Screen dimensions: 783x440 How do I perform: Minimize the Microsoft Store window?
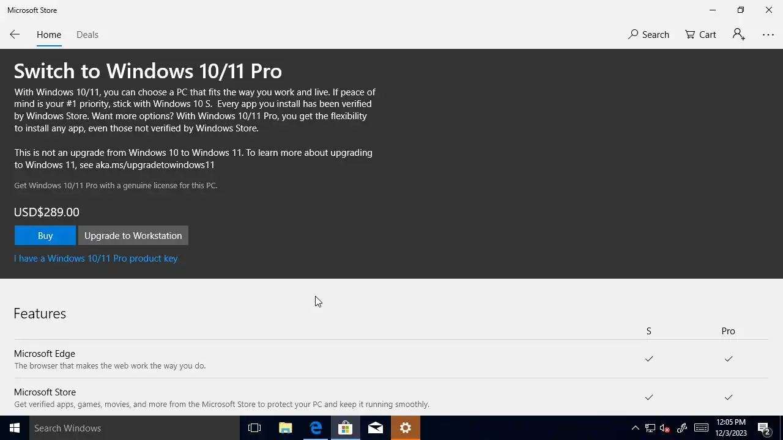(713, 10)
